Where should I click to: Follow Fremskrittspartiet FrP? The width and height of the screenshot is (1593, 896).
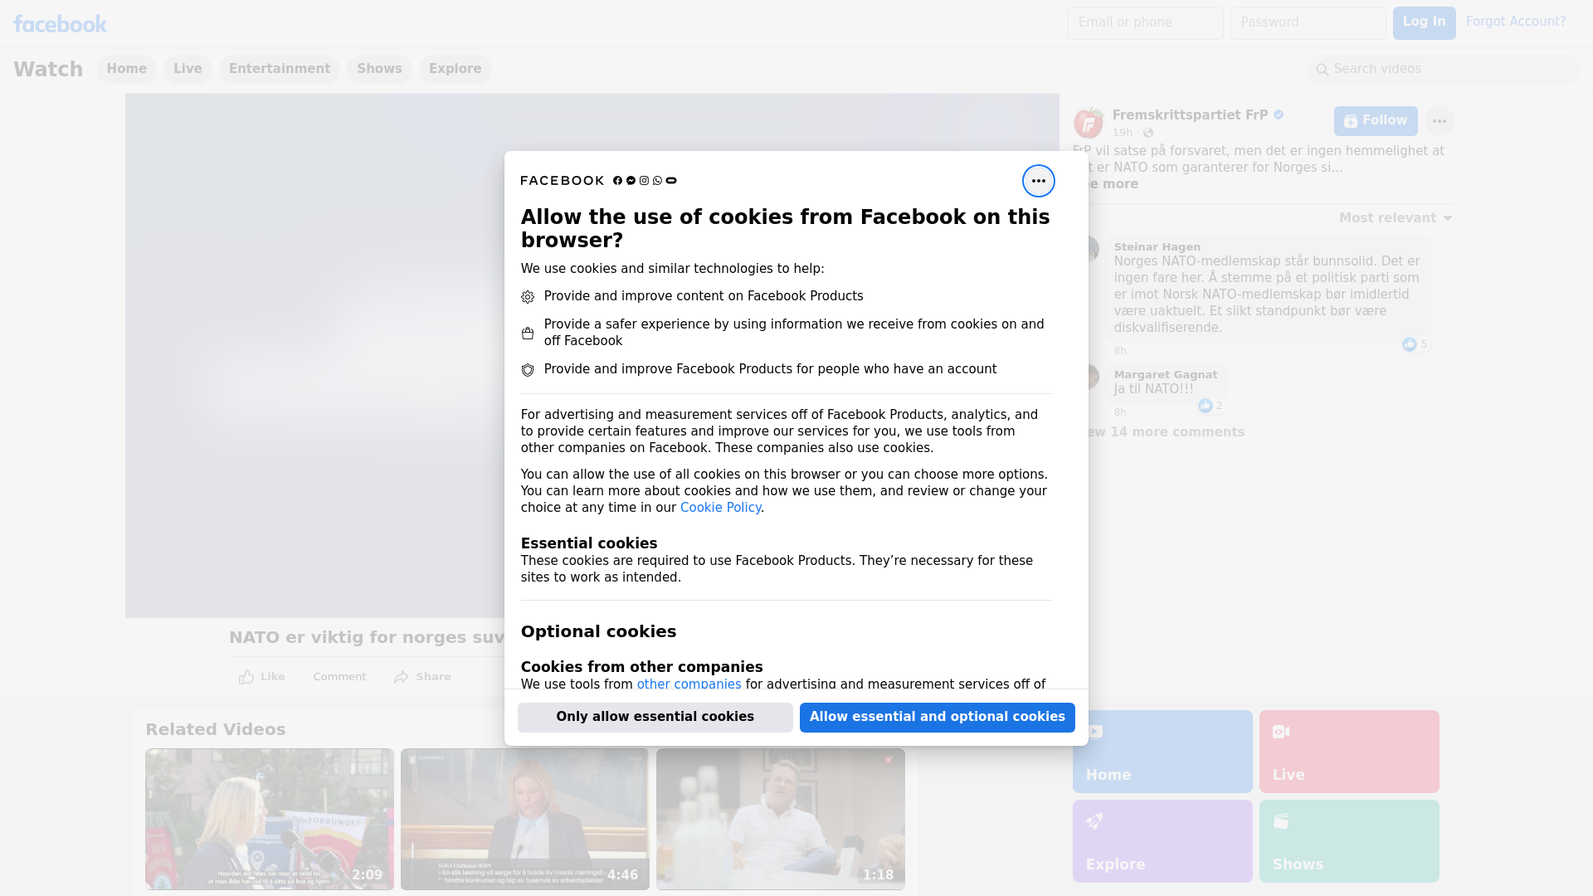tap(1376, 121)
